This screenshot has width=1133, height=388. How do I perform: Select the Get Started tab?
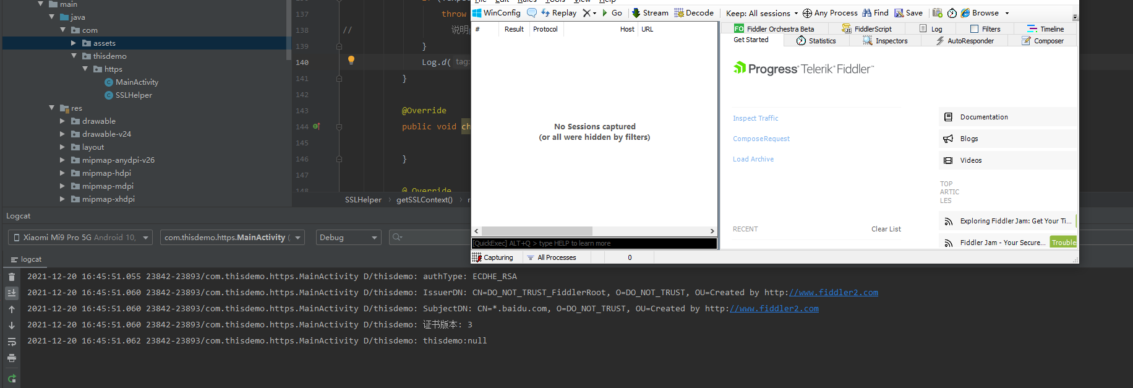(751, 40)
